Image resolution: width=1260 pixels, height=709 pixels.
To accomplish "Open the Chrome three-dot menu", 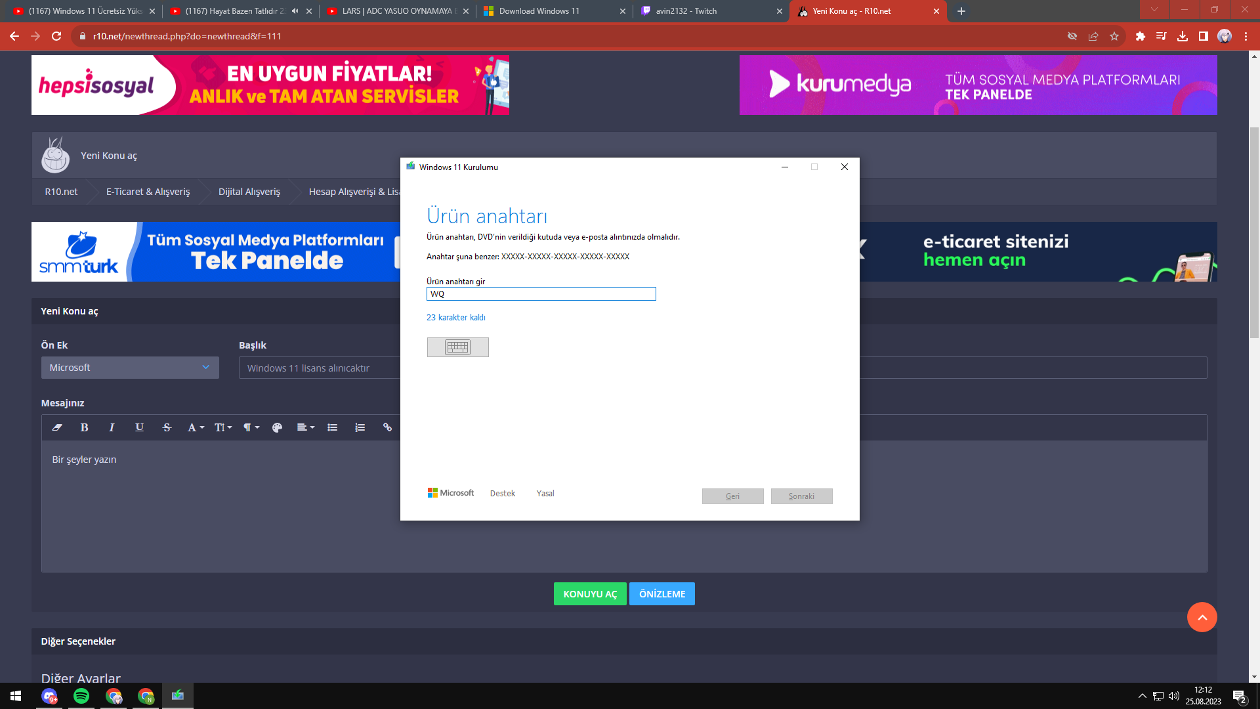I will (x=1246, y=36).
